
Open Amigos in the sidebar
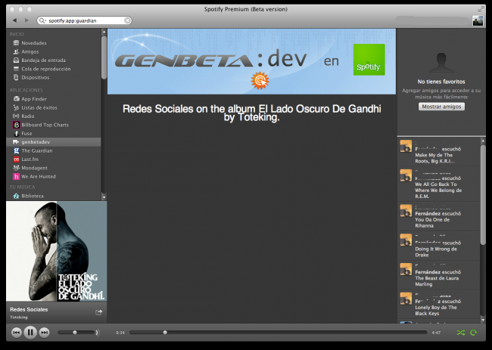(30, 51)
